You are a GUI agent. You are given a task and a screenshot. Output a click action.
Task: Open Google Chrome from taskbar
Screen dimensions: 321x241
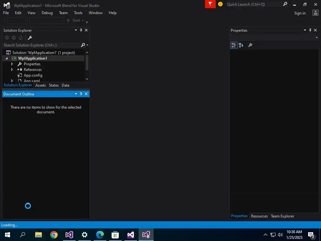[54, 235]
